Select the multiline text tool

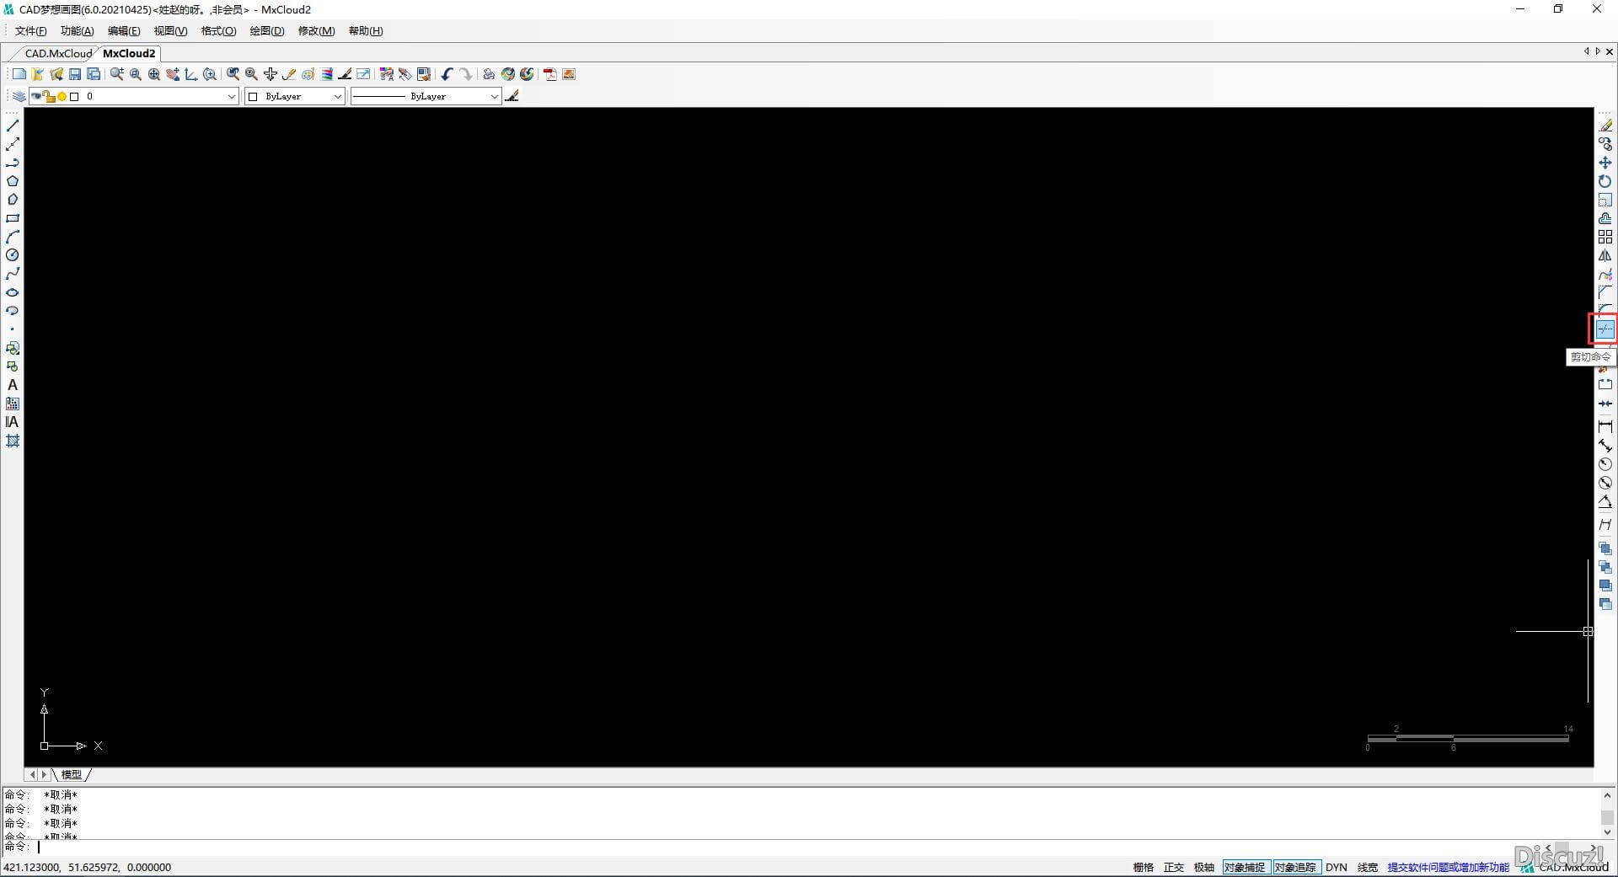[x=13, y=422]
